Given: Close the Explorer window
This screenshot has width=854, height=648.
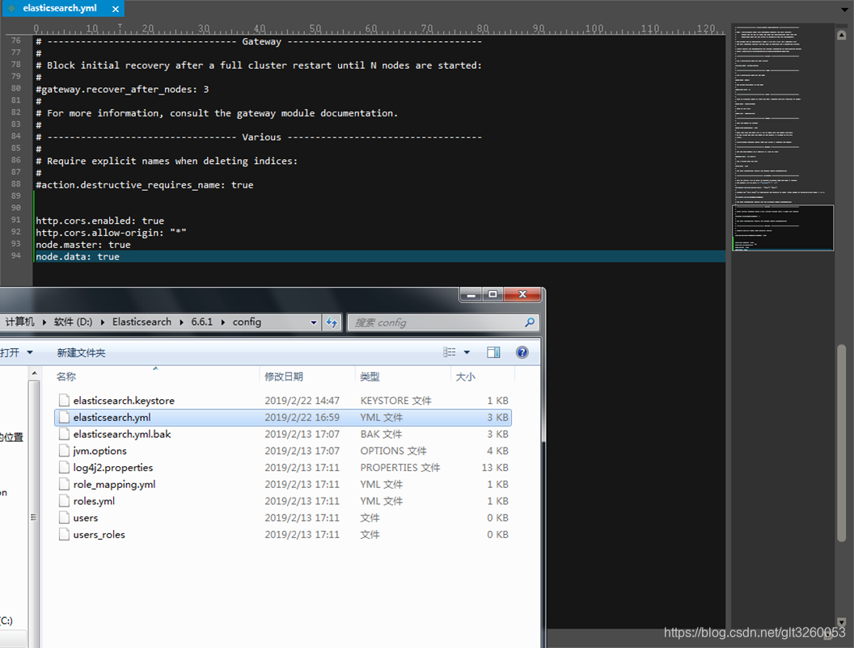Looking at the screenshot, I should 522,294.
